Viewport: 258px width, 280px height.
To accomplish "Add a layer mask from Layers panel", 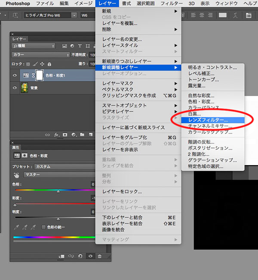I will [x=65, y=135].
